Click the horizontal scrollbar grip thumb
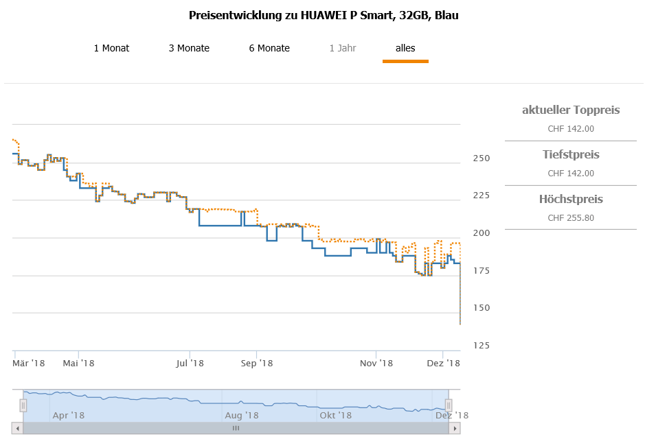Viewport: 645px width, 439px height. point(236,428)
